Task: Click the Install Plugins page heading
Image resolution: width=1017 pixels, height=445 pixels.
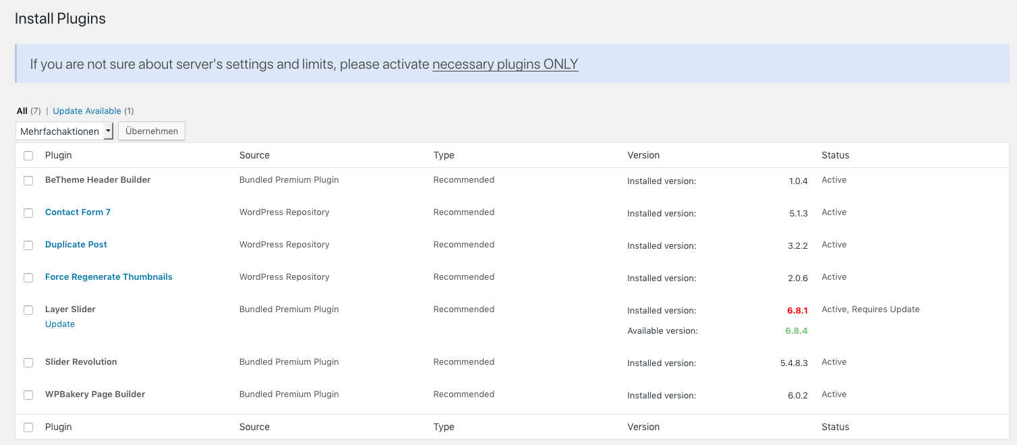Action: pos(60,19)
